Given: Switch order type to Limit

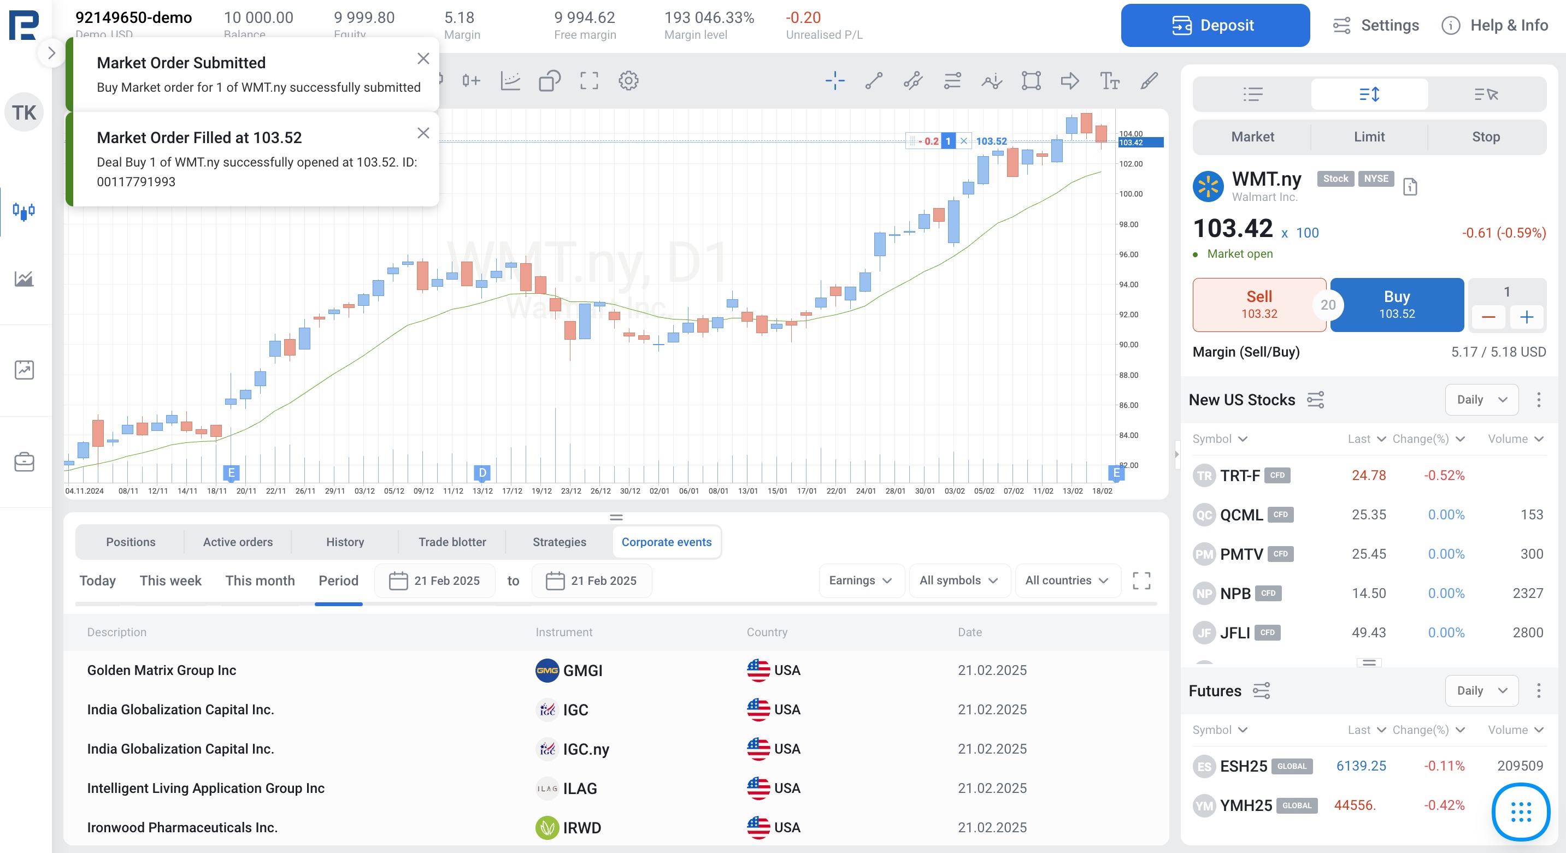Looking at the screenshot, I should (x=1368, y=137).
